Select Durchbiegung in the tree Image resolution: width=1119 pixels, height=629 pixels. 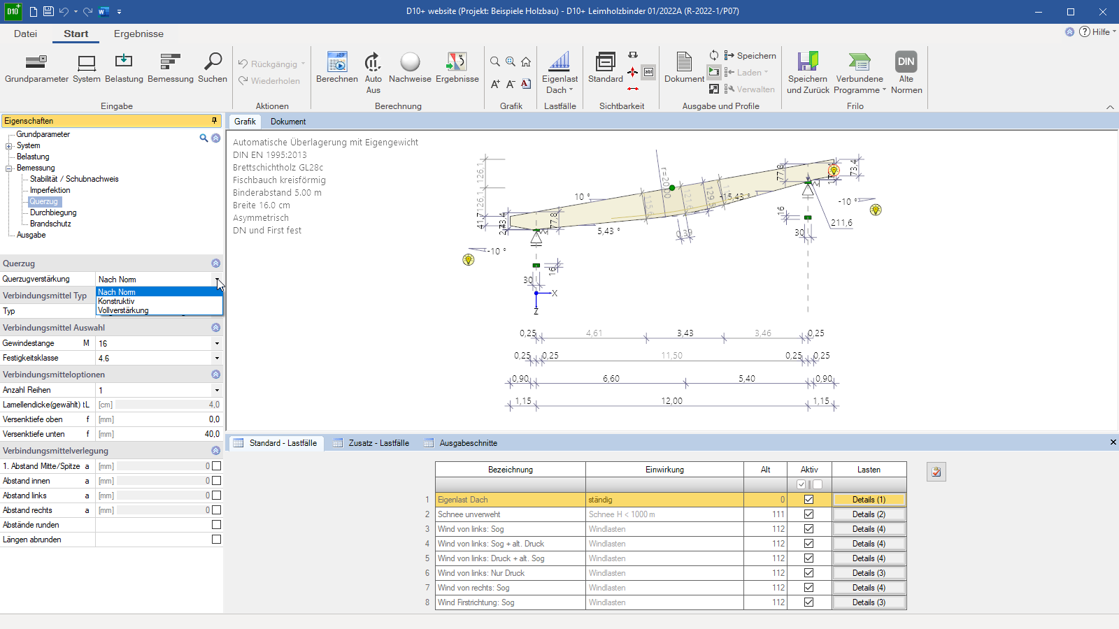point(53,212)
